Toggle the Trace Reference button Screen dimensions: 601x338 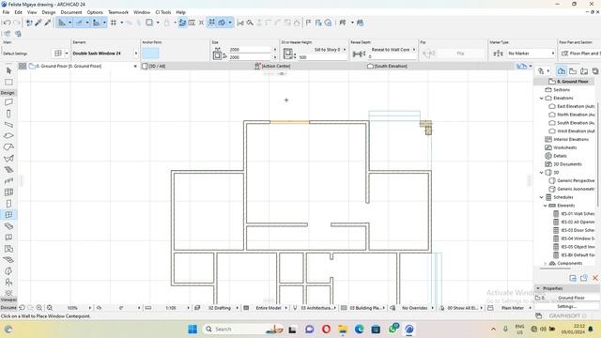point(149,23)
